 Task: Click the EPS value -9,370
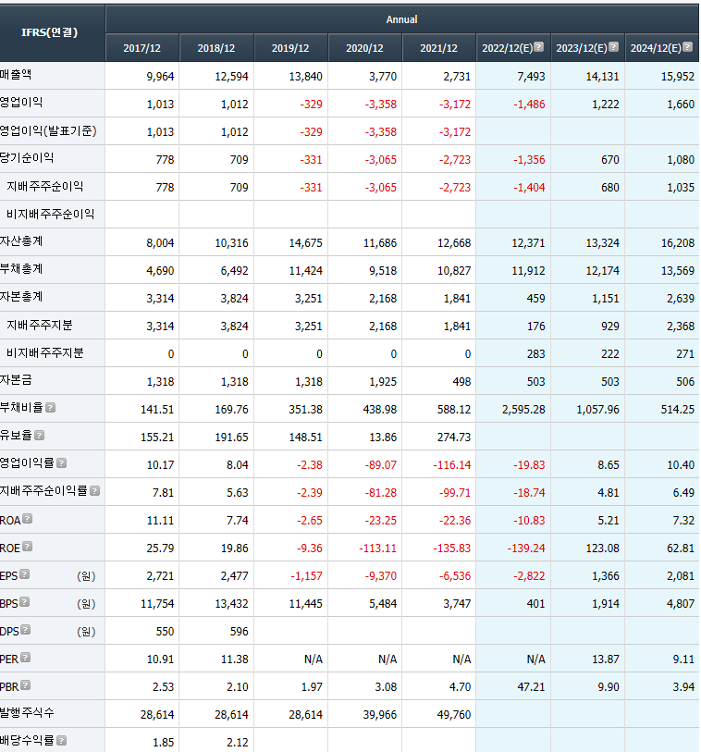click(381, 576)
